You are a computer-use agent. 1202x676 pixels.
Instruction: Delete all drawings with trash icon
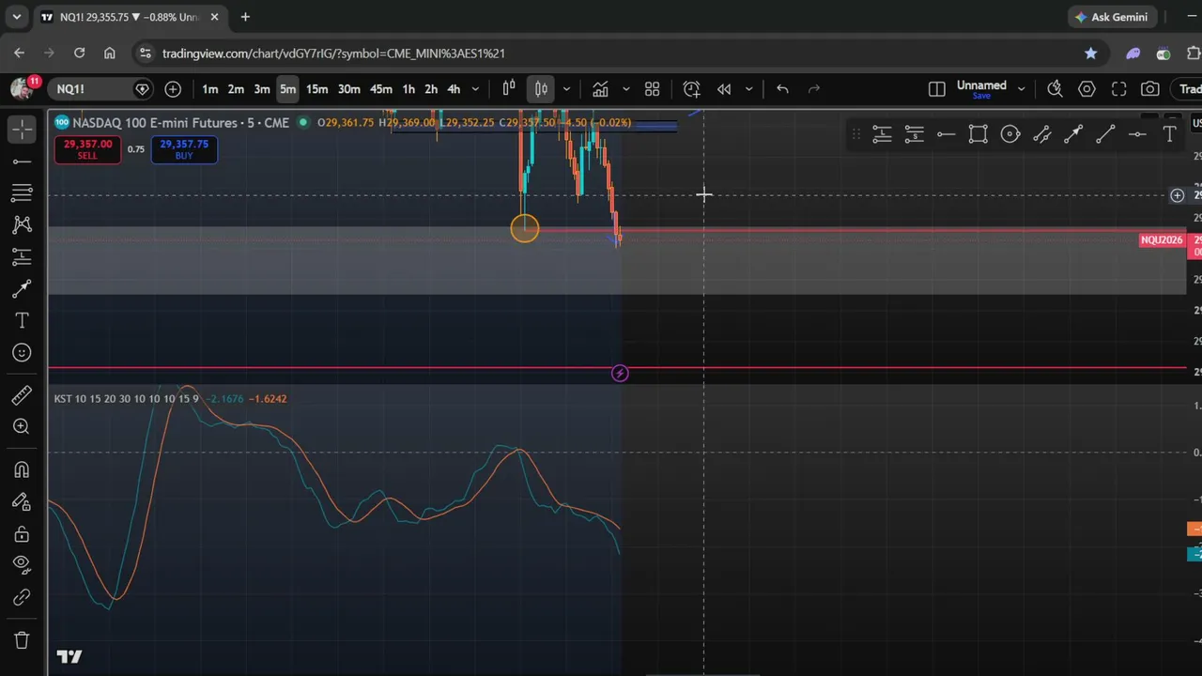pos(22,641)
